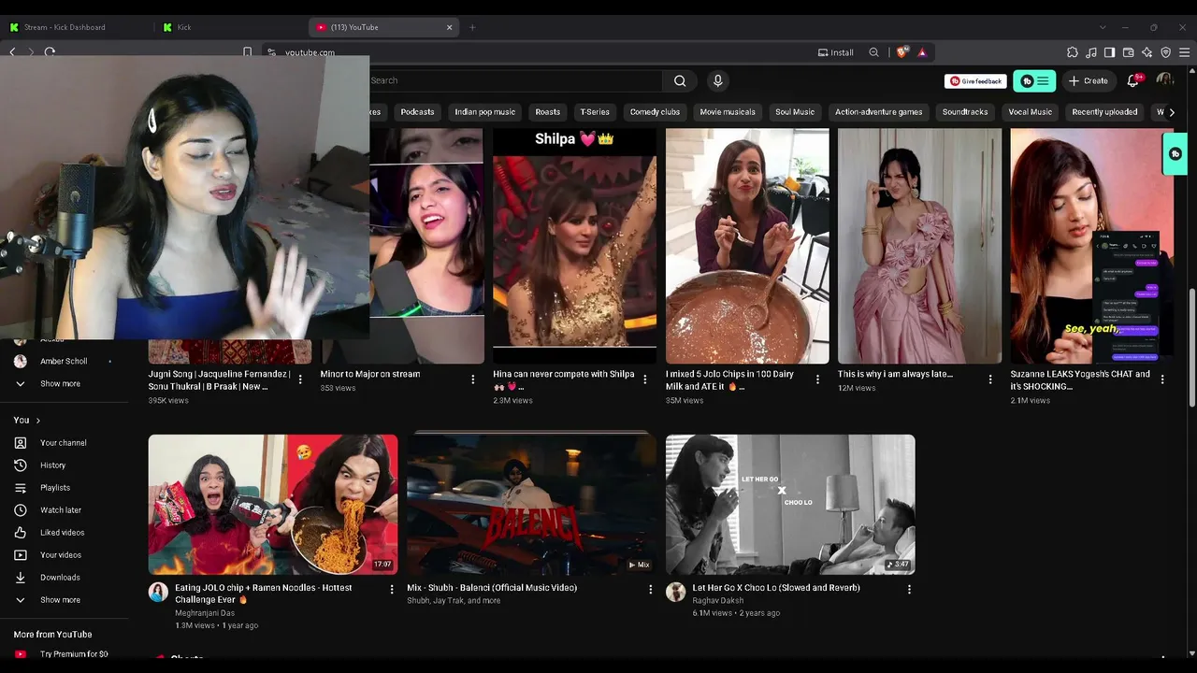Open the Brave Wallet icon

[1129, 52]
